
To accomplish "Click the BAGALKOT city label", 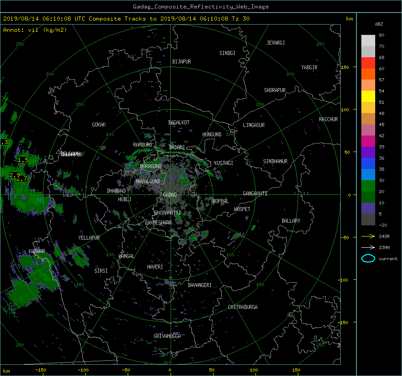I will coord(179,123).
